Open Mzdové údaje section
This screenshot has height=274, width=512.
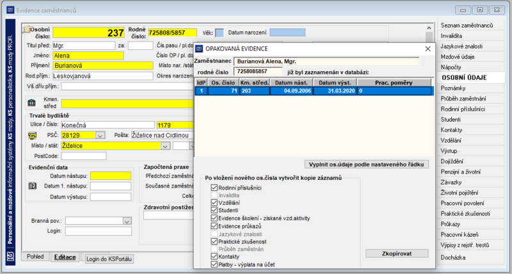coord(457,56)
